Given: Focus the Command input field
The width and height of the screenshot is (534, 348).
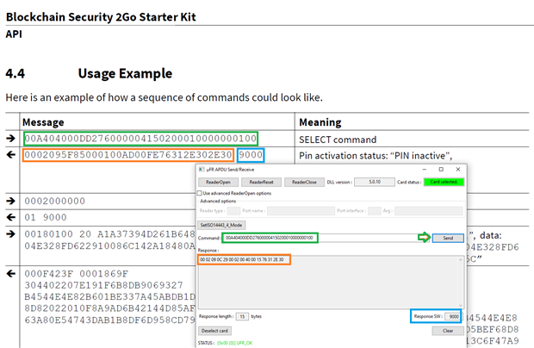Looking at the screenshot, I should pyautogui.click(x=270, y=237).
